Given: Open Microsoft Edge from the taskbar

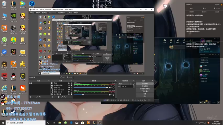Looking at the screenshot, I should 71,123.
